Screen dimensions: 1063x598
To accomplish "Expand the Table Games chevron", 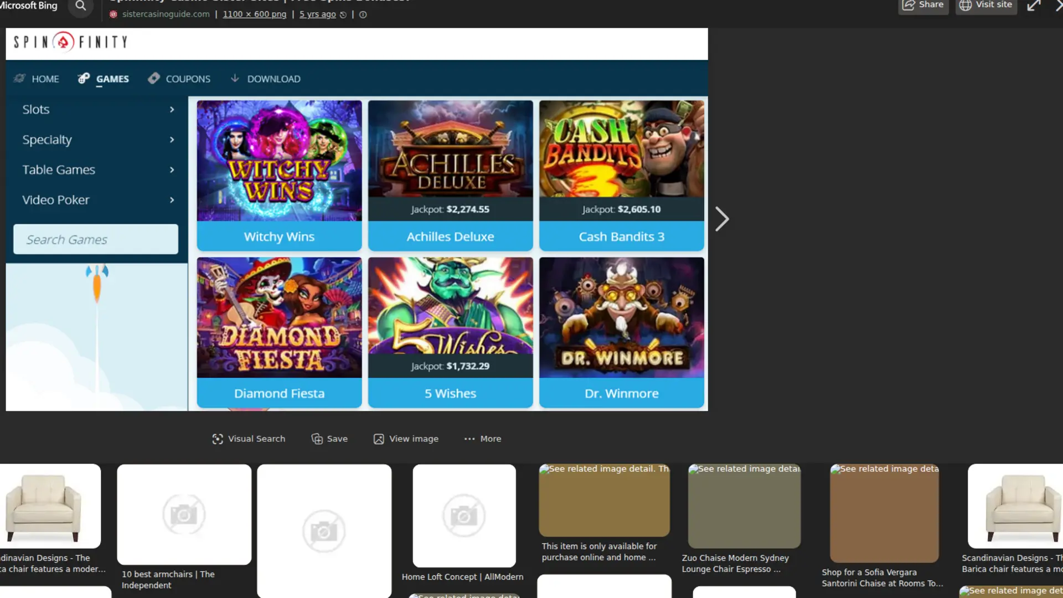I will (x=172, y=169).
